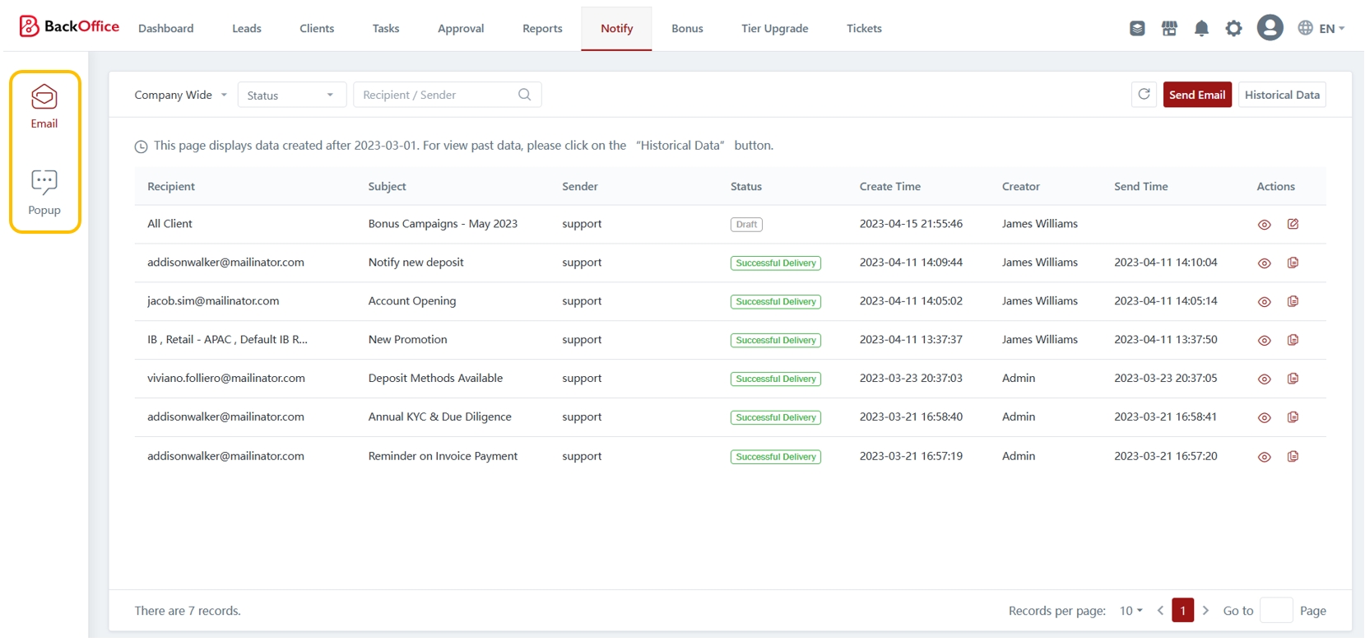Open the Popup notifications section
This screenshot has height=642, width=1365.
[x=44, y=193]
